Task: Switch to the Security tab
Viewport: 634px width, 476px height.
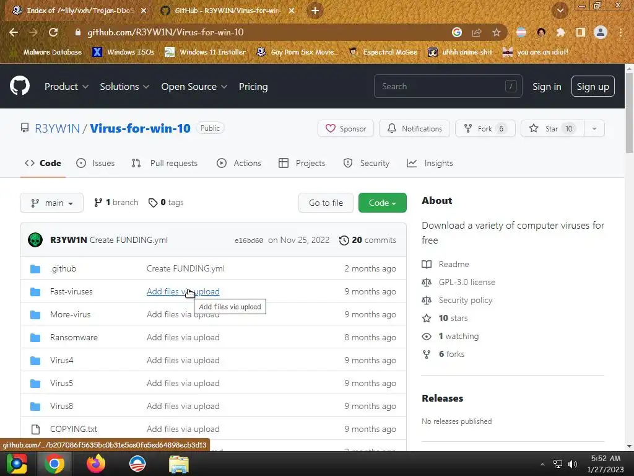Action: coord(367,163)
